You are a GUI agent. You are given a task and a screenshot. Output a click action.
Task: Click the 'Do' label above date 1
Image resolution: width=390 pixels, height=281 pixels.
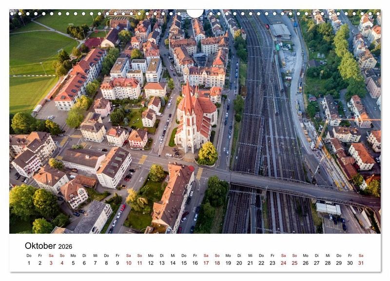click(29, 255)
